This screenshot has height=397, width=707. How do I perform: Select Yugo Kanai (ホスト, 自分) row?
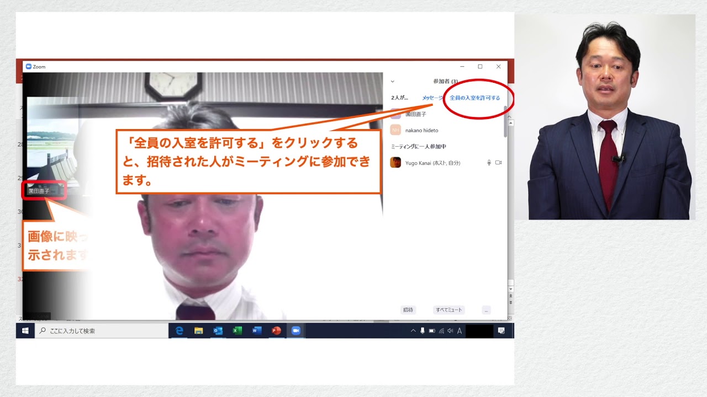[445, 163]
